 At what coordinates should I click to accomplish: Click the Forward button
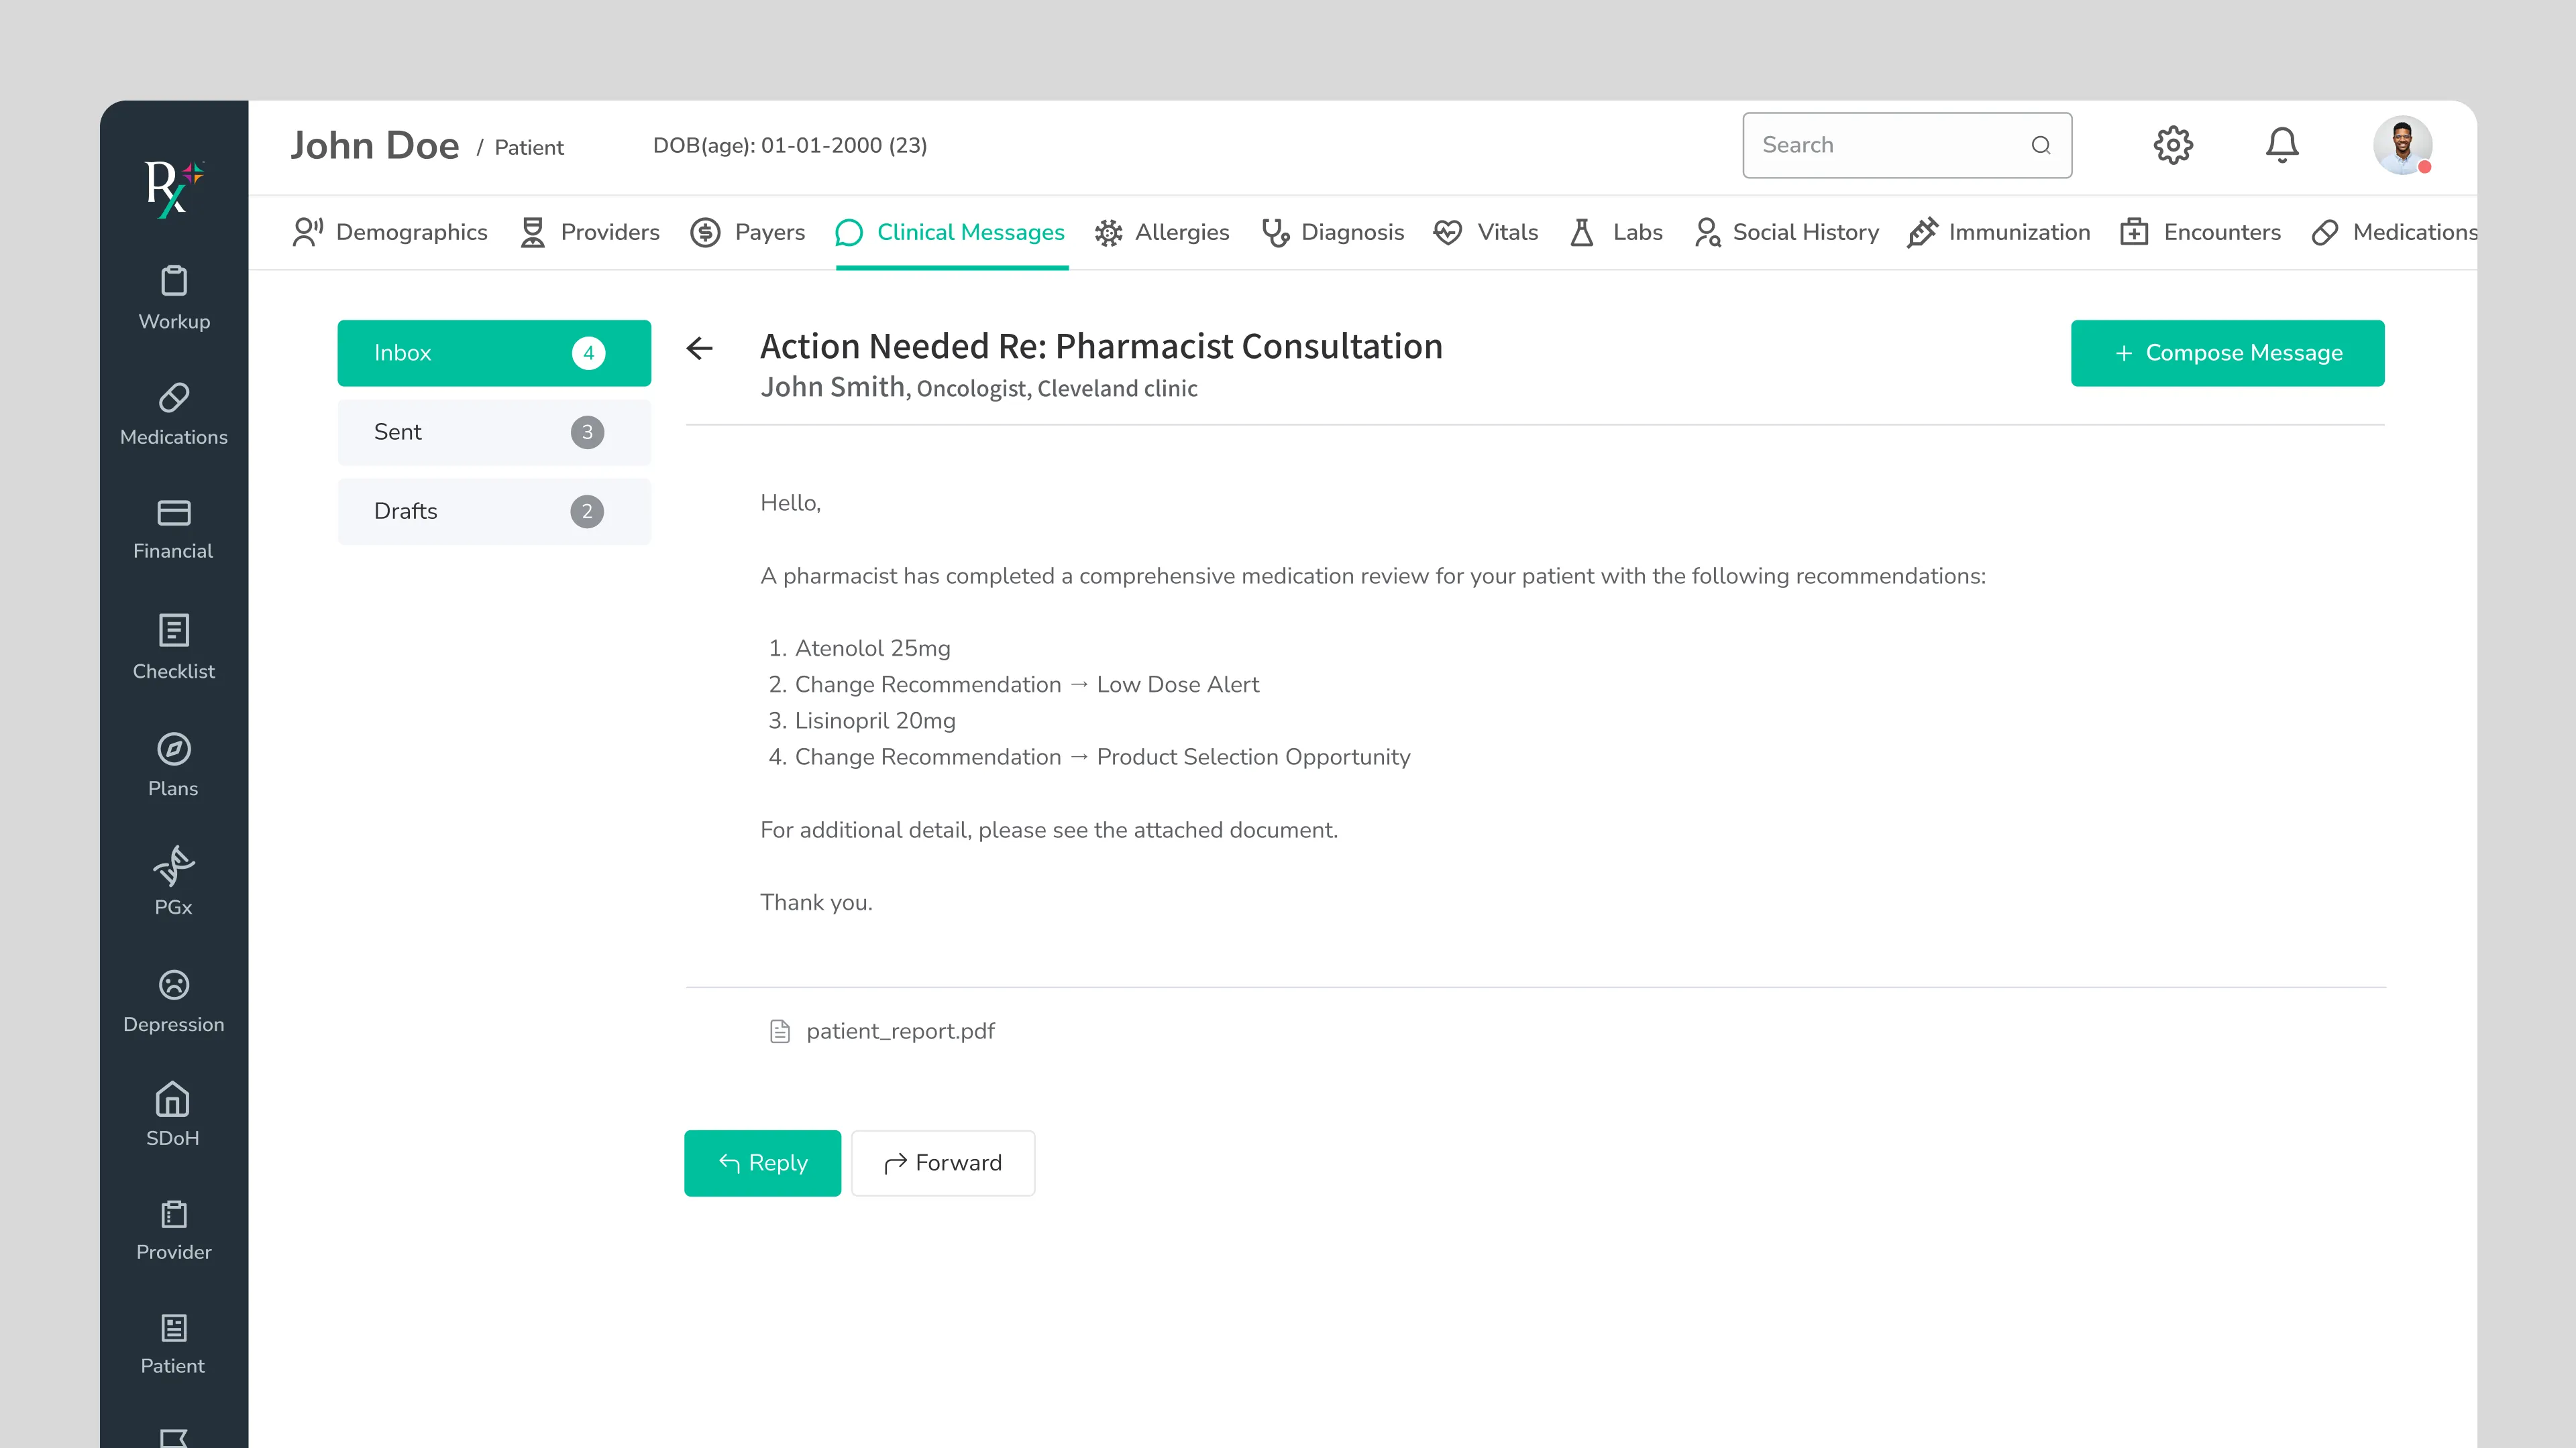(x=942, y=1162)
